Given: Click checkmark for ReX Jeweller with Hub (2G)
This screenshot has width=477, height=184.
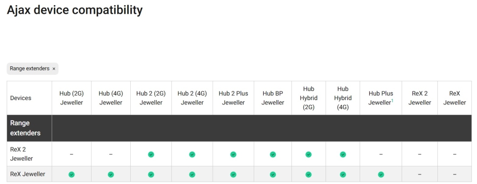Looking at the screenshot, I should tap(72, 174).
